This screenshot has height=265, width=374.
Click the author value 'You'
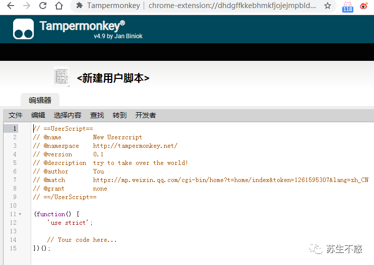(x=98, y=171)
